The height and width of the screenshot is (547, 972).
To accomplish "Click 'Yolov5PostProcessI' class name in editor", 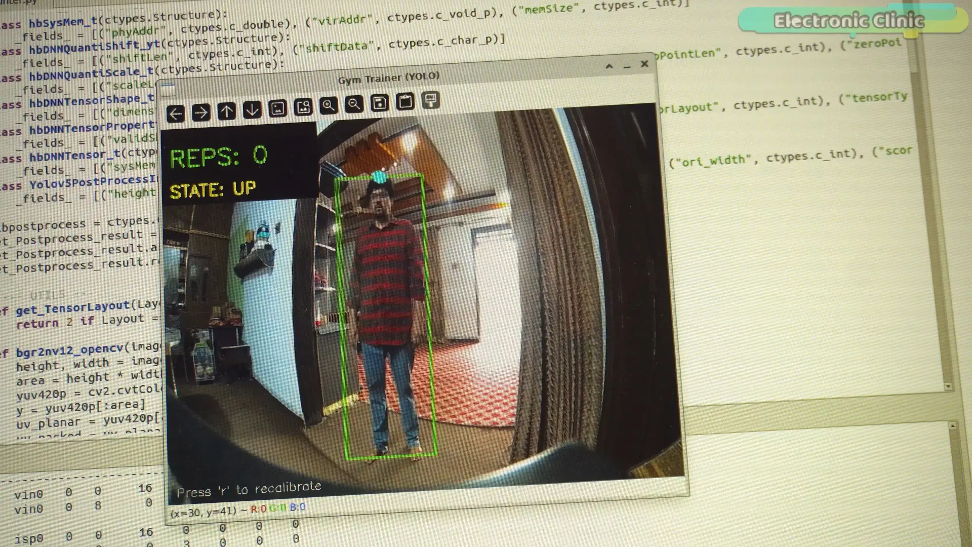I will pos(93,182).
